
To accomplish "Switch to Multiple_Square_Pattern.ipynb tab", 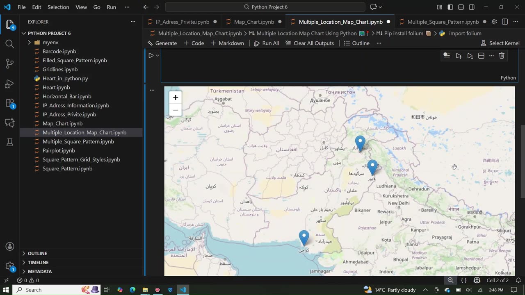I will pyautogui.click(x=443, y=22).
